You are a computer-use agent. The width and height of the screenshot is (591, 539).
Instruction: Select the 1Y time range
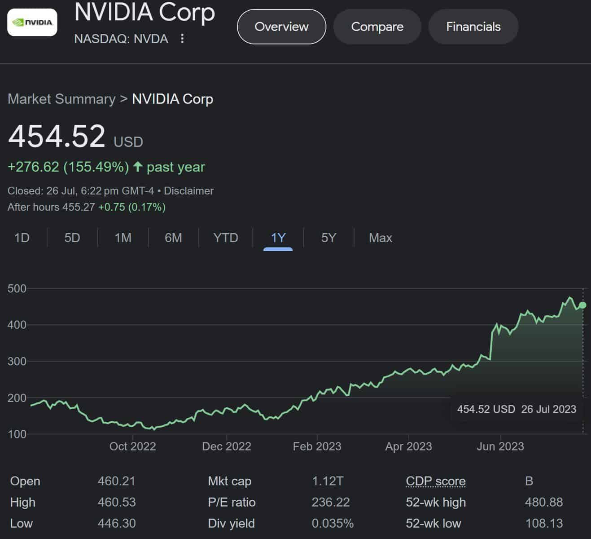278,238
